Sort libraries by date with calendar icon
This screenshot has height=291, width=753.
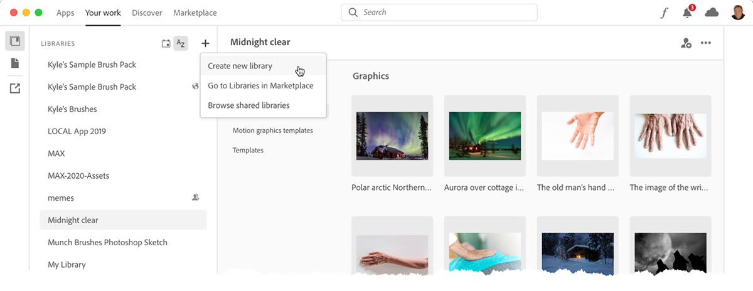click(x=166, y=43)
